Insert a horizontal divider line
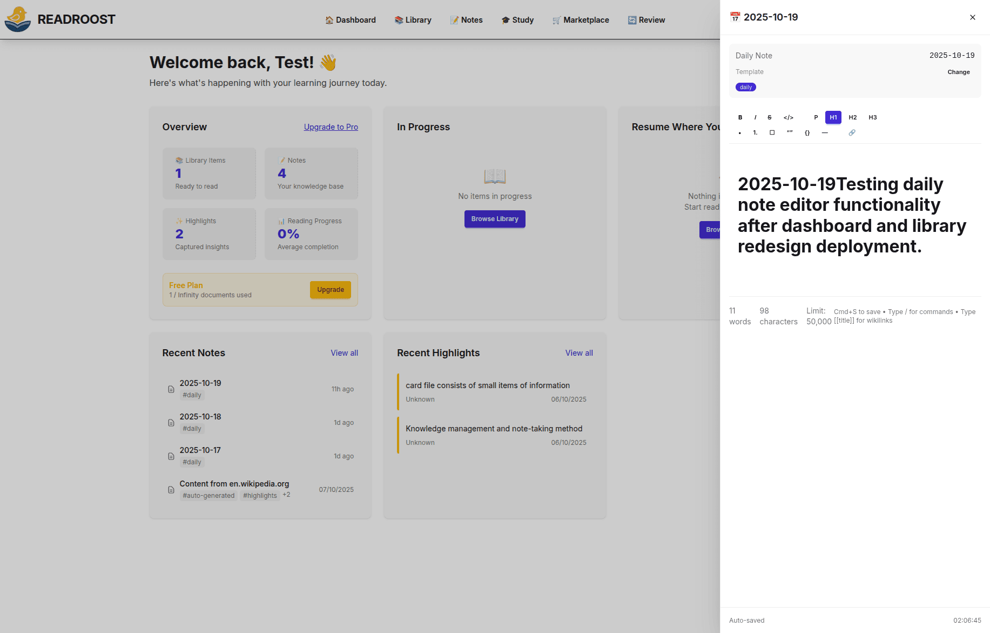The image size is (990, 633). click(x=825, y=132)
